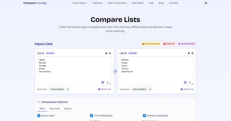The image size is (231, 121).
Task: Click the swap lists arrows icon
Action: pyautogui.click(x=115, y=71)
